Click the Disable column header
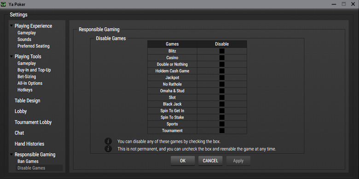Viewport: 359px width, 179px height. (222, 44)
